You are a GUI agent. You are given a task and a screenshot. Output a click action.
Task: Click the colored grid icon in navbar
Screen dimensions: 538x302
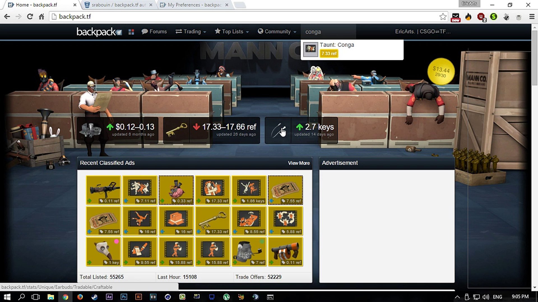click(x=131, y=32)
